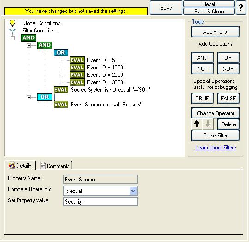
Task: Insert the TRUE debugging operation
Action: click(202, 99)
